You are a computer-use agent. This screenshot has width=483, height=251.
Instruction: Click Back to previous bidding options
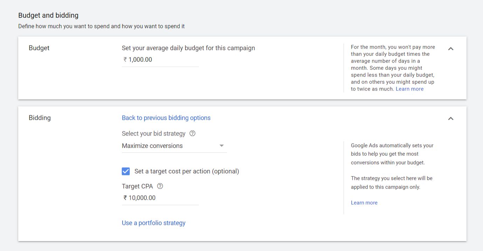point(166,118)
